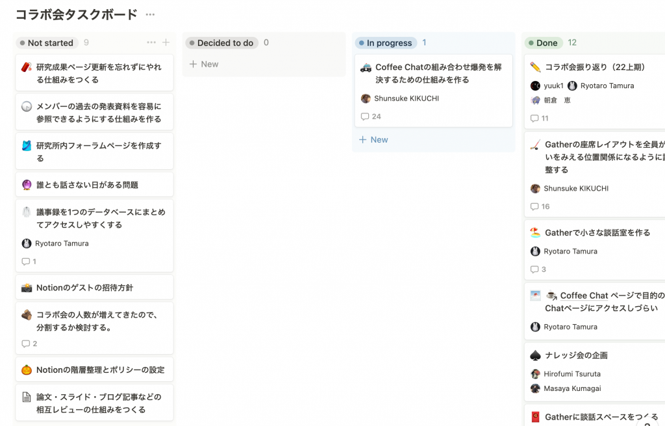Open the Not started column options menu
Screen dimensions: 665x426
[151, 43]
